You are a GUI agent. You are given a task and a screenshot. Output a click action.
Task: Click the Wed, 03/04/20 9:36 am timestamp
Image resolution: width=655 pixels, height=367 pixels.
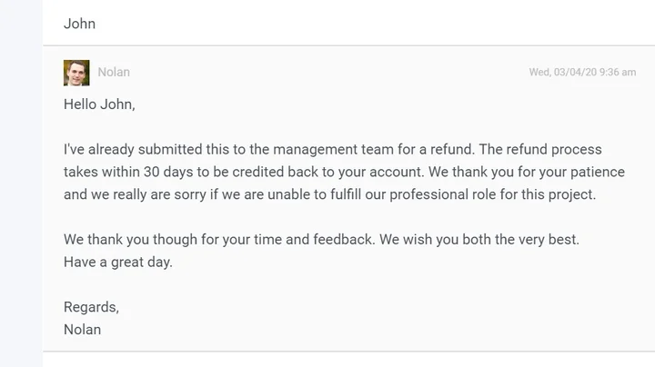[582, 73]
